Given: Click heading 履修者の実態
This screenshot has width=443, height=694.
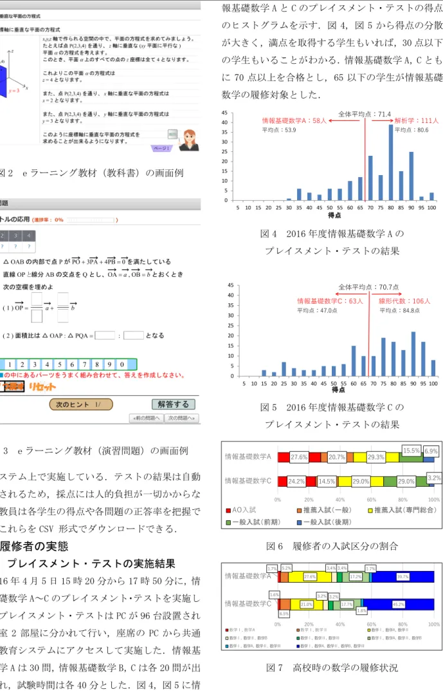Looking at the screenshot, I should [34, 546].
